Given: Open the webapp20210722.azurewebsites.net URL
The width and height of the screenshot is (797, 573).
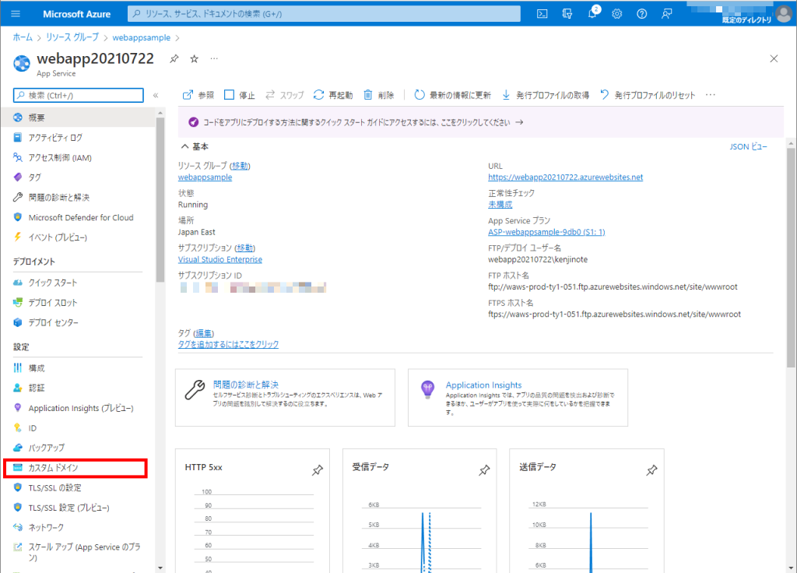Looking at the screenshot, I should 565,177.
